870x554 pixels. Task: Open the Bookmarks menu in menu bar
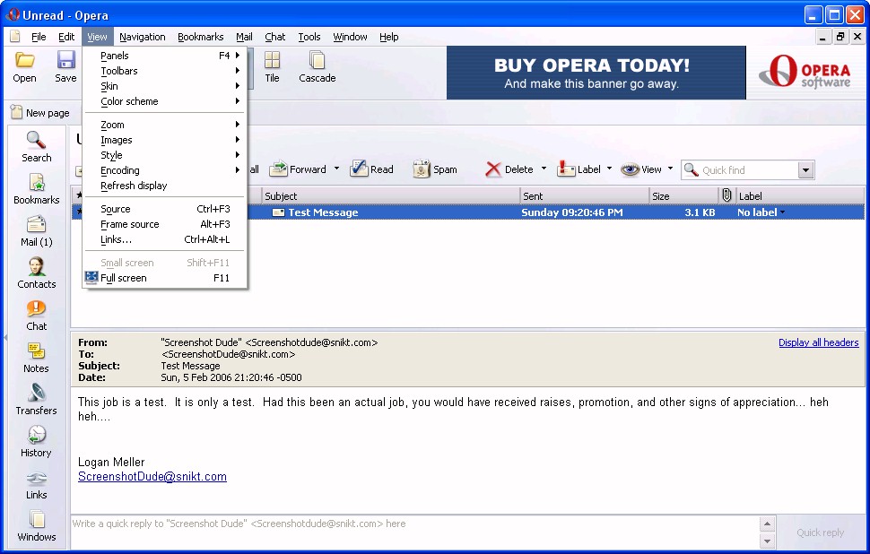point(200,37)
